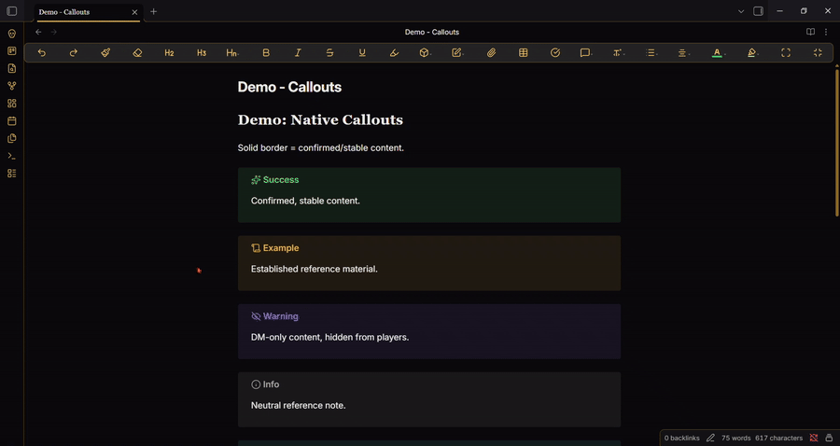Open the file search ribbon icon
840x446 pixels.
coord(12,68)
